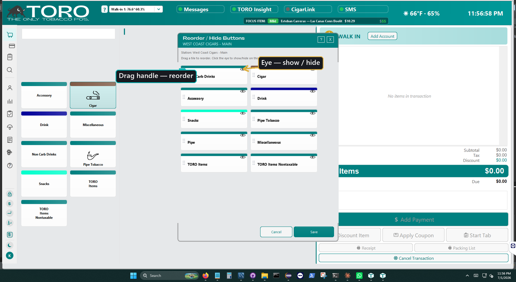
Task: Click the Apply Coupon button
Action: click(x=413, y=235)
